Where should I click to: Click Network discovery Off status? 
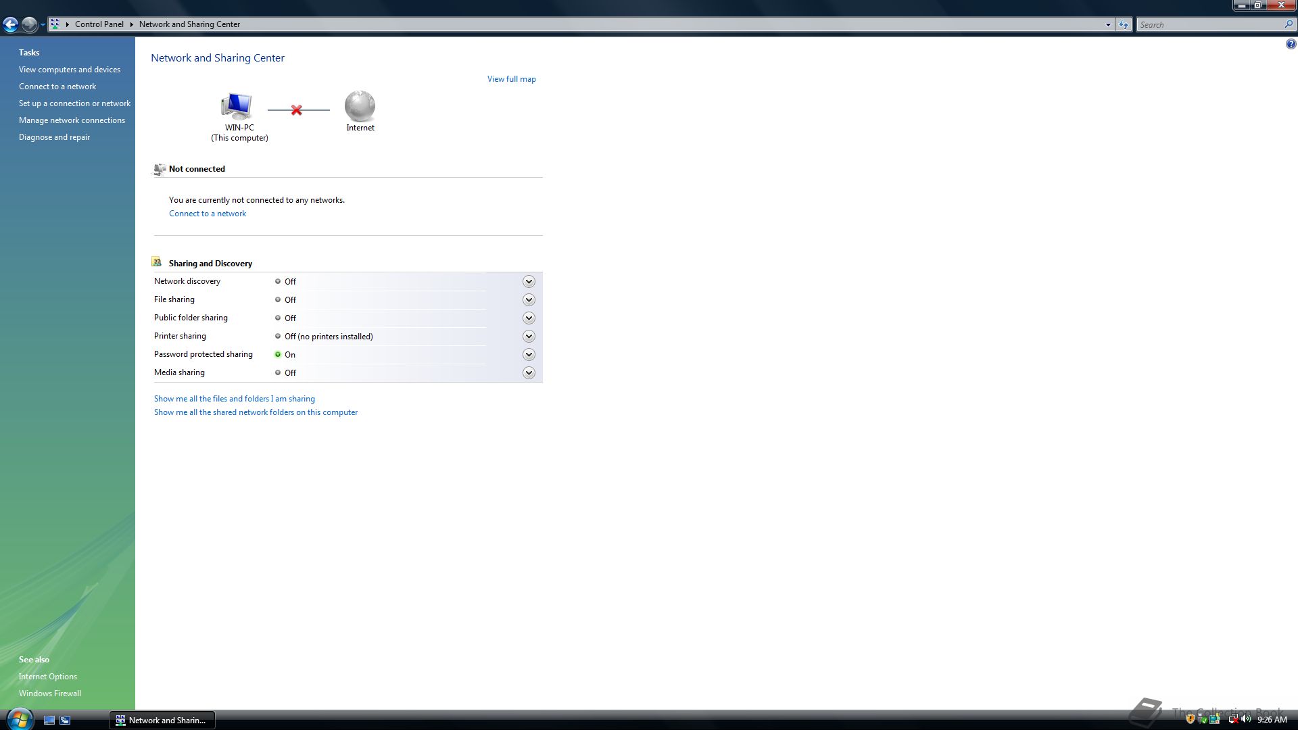(285, 282)
